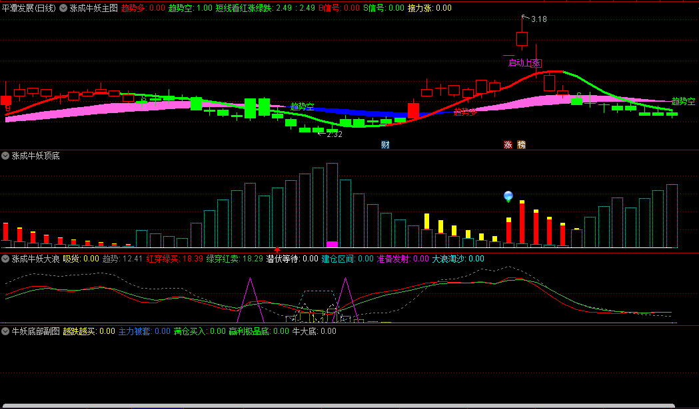699x409 pixels.
Task: Open the 张成牛妖大浪 panel dropdown arrow
Action: pos(5,259)
